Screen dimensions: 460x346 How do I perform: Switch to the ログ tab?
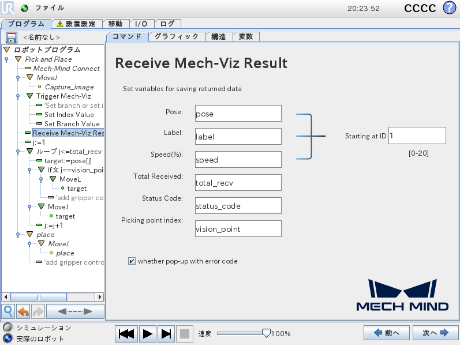tap(167, 24)
